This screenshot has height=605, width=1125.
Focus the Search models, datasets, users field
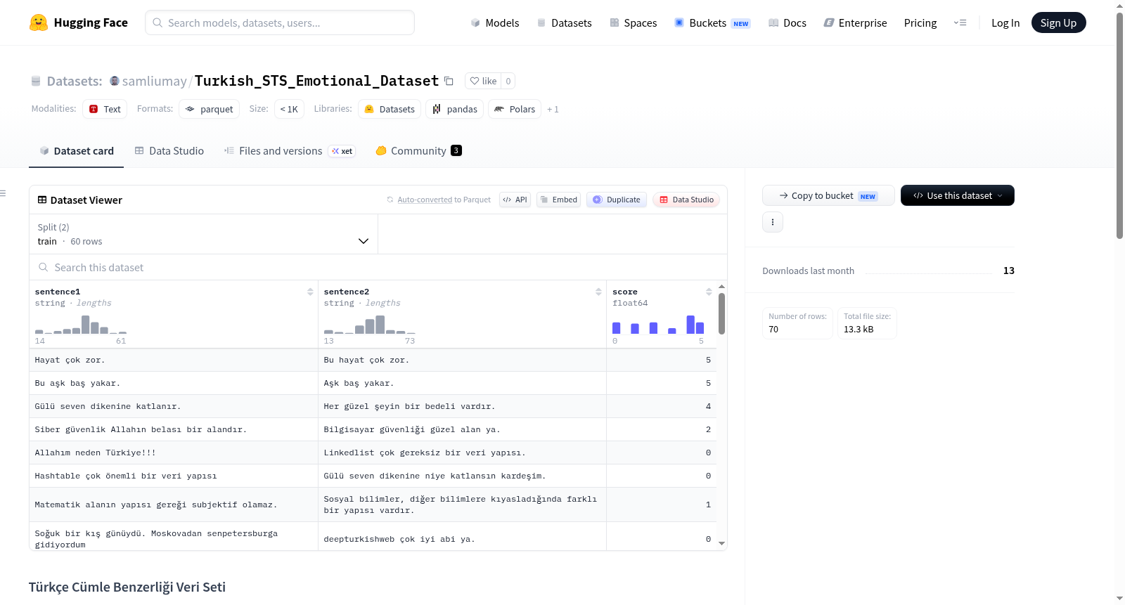pyautogui.click(x=280, y=22)
